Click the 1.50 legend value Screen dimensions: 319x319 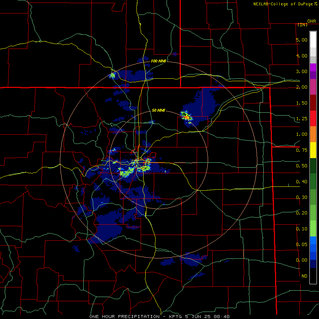click(x=302, y=103)
